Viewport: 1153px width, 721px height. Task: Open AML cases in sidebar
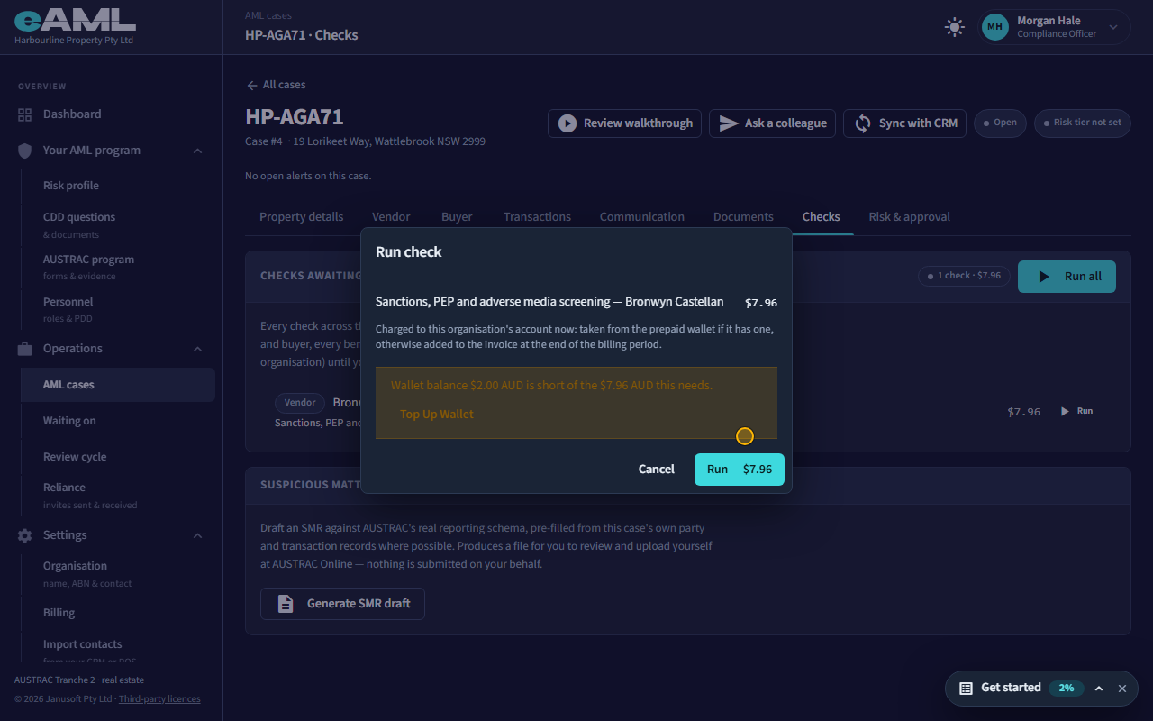(x=118, y=385)
